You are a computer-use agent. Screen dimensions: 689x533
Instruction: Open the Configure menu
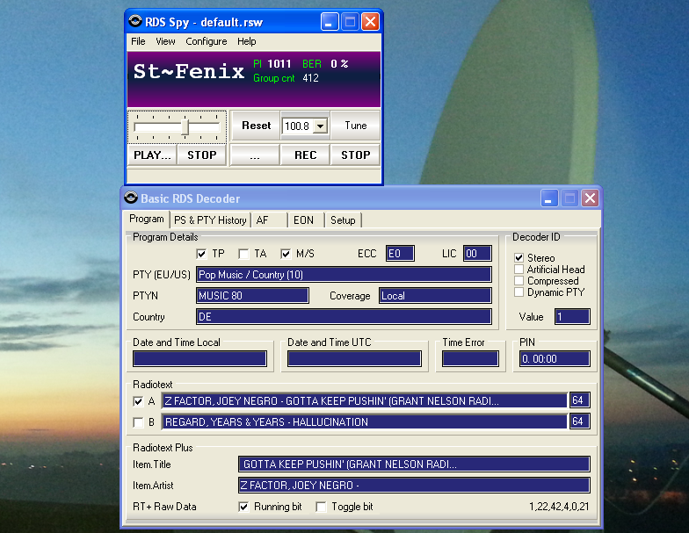click(206, 41)
